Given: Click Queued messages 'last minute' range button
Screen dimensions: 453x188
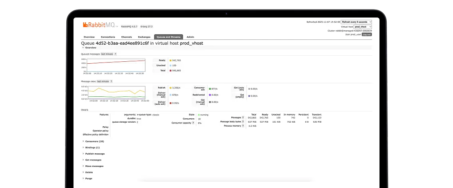Looking at the screenshot, I should 107,54.
